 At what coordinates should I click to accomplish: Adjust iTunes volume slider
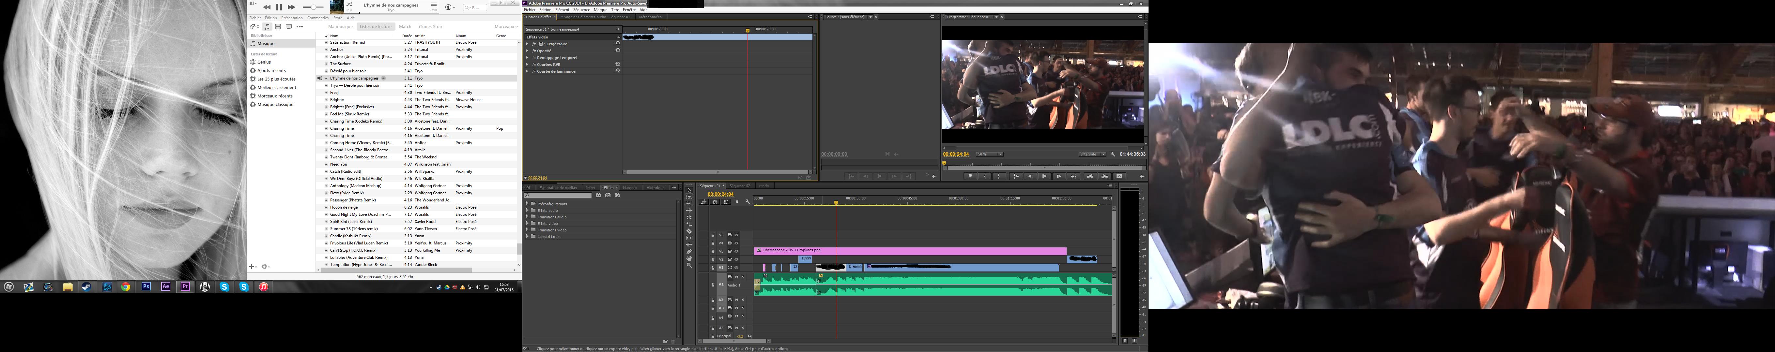coord(314,7)
